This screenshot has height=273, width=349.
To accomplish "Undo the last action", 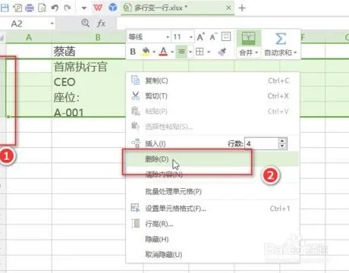I will [55, 8].
